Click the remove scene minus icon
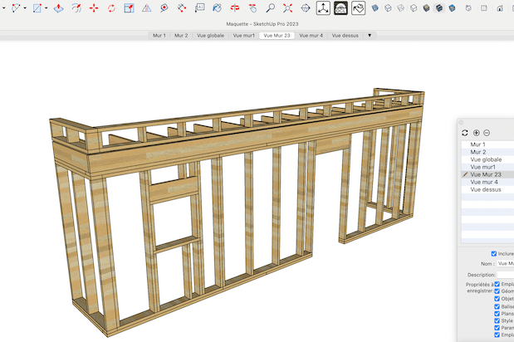Viewport: 514px width, 342px height. [487, 133]
